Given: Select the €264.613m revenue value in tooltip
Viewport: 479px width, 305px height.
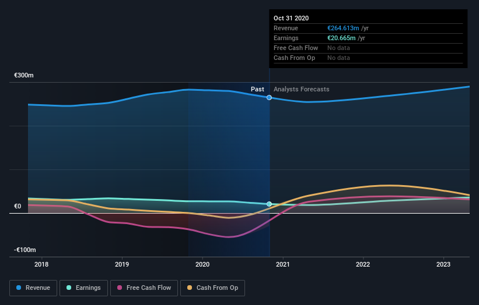Looking at the screenshot, I should (343, 28).
